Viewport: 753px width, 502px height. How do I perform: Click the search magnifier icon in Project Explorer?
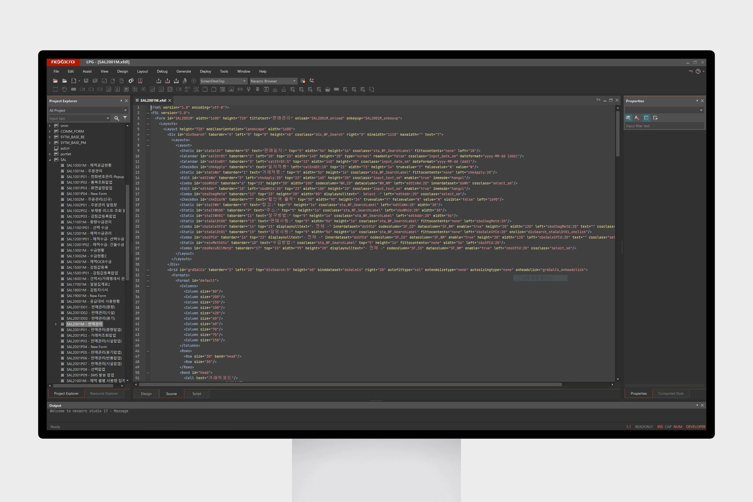click(x=116, y=118)
